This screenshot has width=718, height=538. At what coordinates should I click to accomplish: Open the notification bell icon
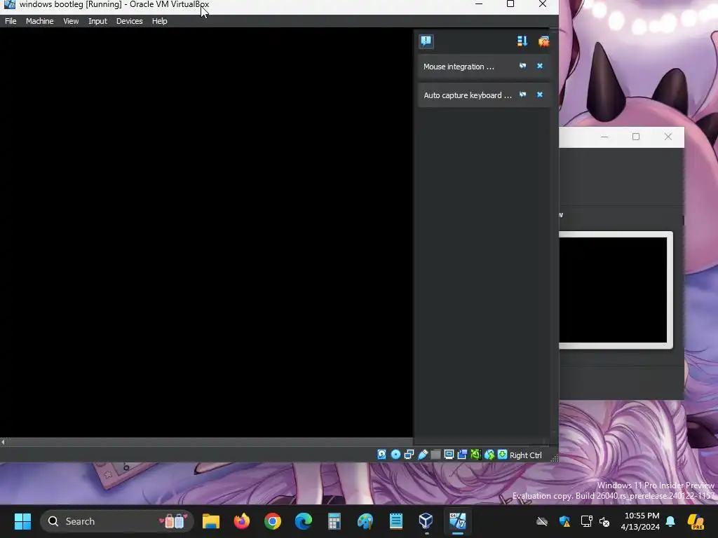click(x=670, y=521)
